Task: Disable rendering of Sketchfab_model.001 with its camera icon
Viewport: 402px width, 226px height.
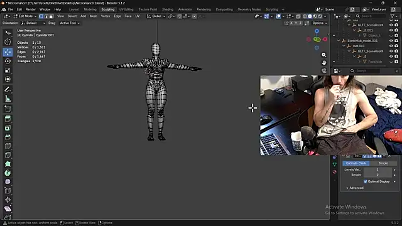Action: [x=396, y=41]
